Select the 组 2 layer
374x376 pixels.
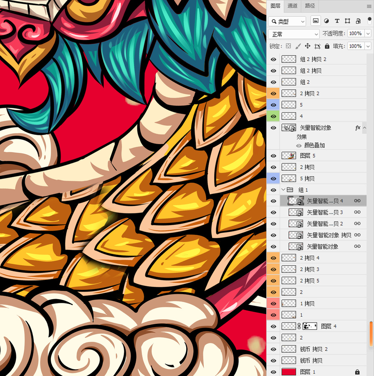[323, 82]
